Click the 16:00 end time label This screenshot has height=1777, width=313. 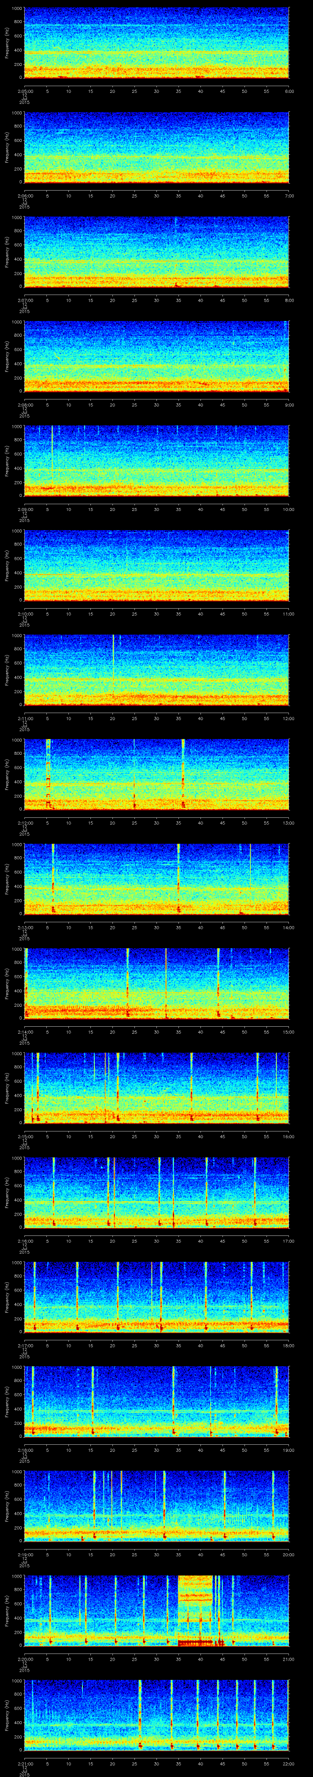288,1136
